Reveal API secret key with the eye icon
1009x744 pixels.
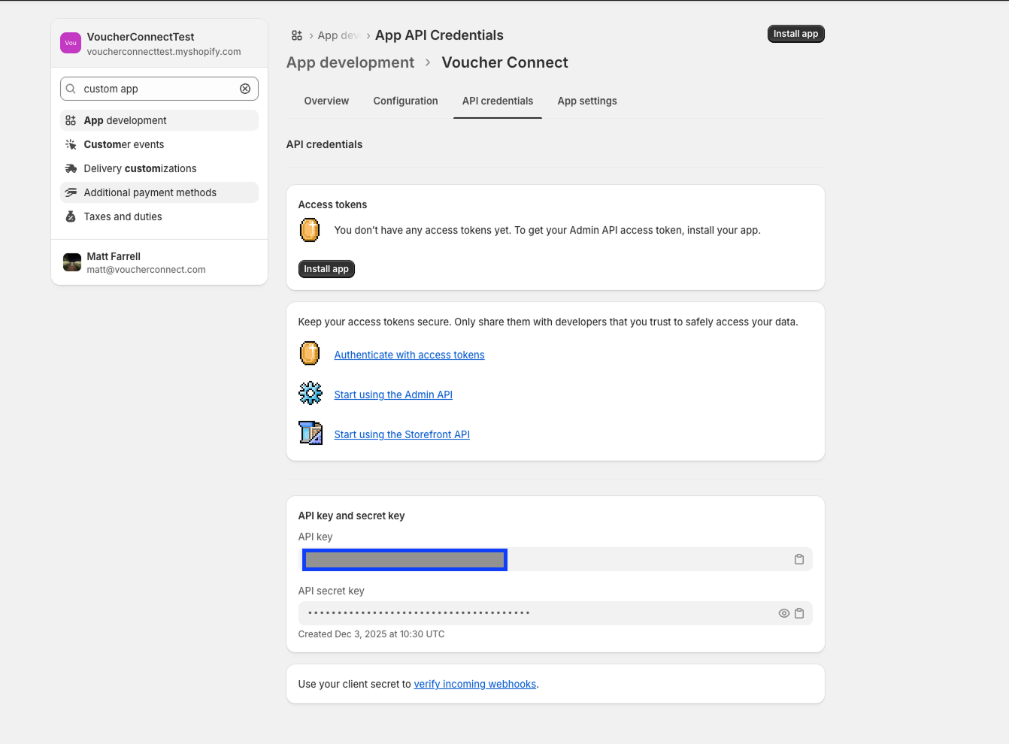pyautogui.click(x=783, y=613)
